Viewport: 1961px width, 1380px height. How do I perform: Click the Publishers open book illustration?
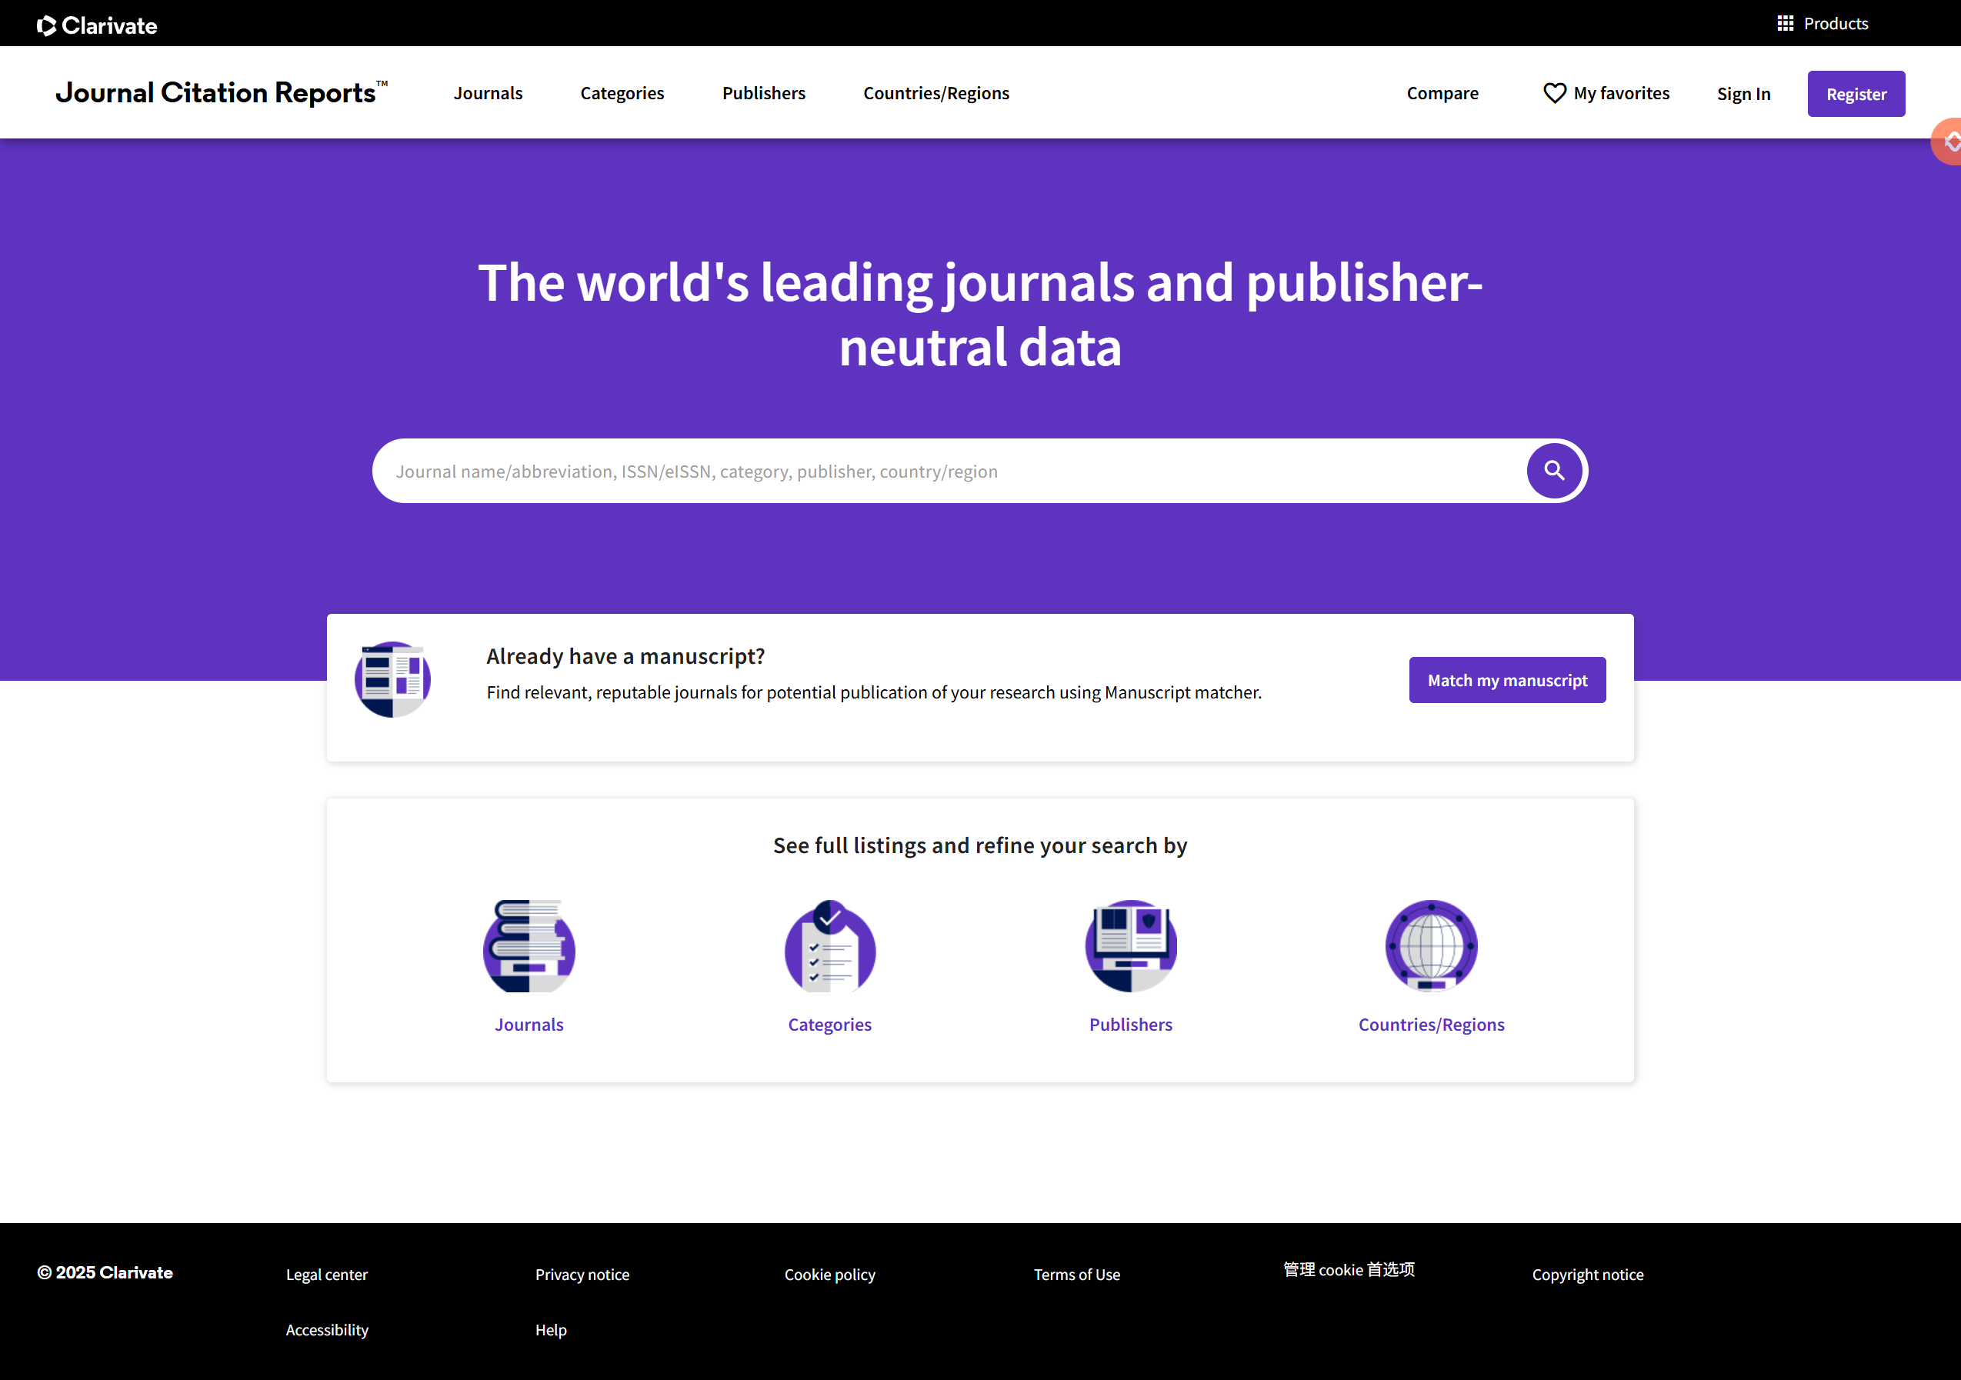[x=1130, y=945]
